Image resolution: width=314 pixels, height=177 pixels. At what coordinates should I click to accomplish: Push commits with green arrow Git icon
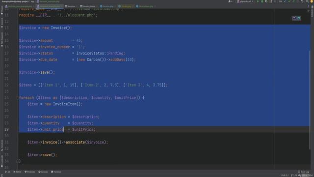pos(294,1)
